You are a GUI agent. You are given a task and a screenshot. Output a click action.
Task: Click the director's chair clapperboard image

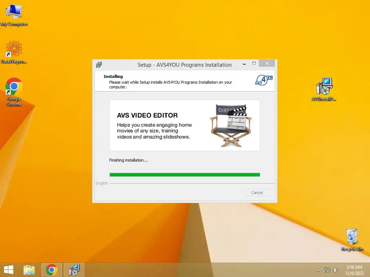(x=231, y=125)
